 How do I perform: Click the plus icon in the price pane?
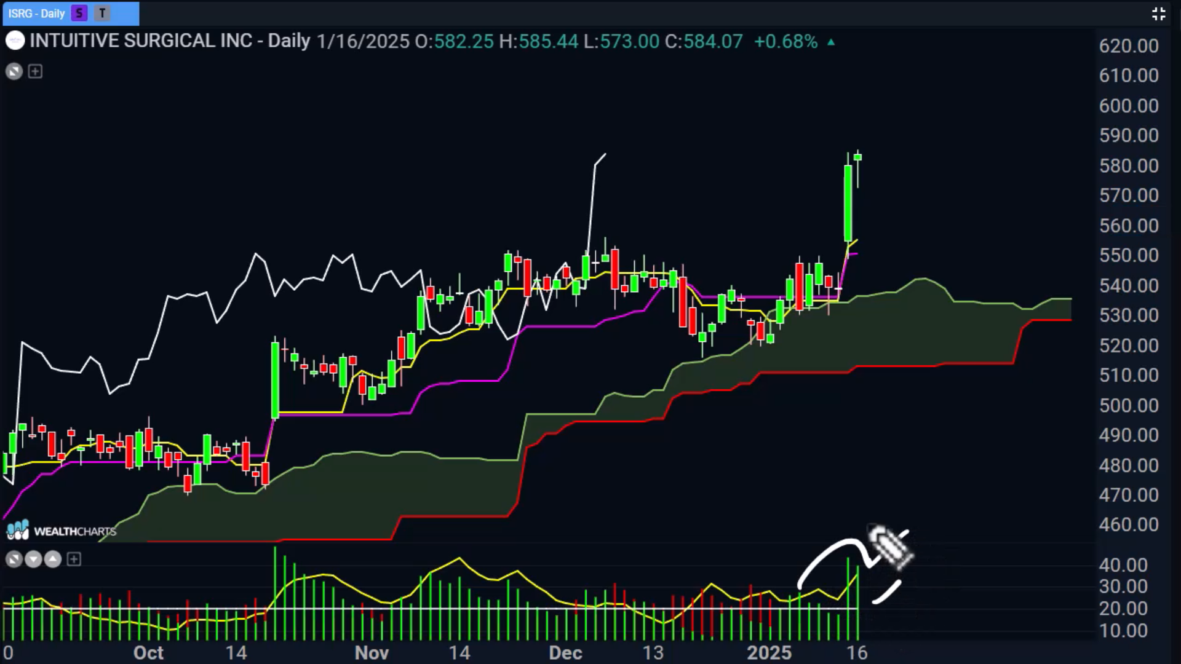[36, 72]
